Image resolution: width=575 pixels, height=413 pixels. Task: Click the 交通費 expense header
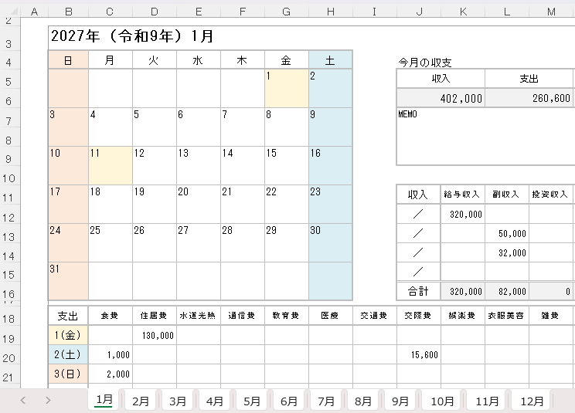pos(374,315)
